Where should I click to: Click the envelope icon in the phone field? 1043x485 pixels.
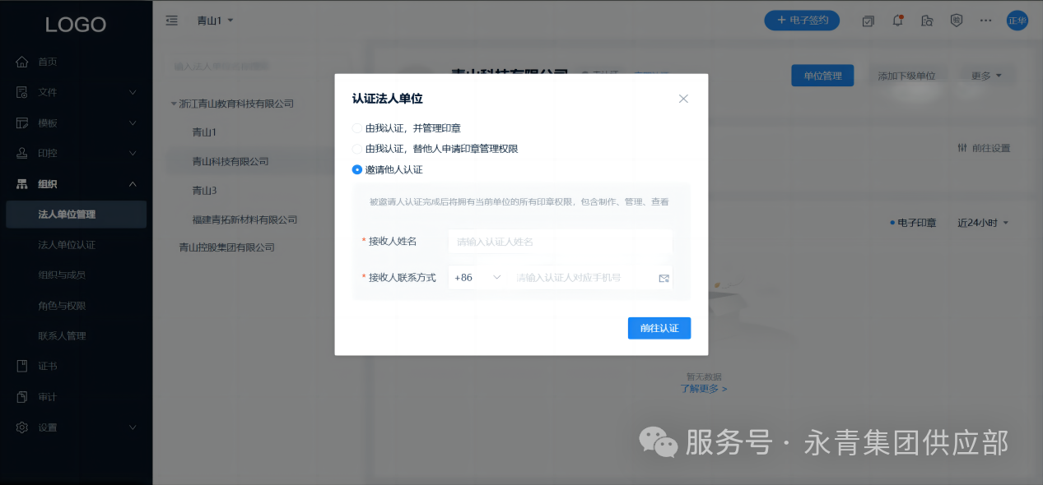tap(664, 278)
